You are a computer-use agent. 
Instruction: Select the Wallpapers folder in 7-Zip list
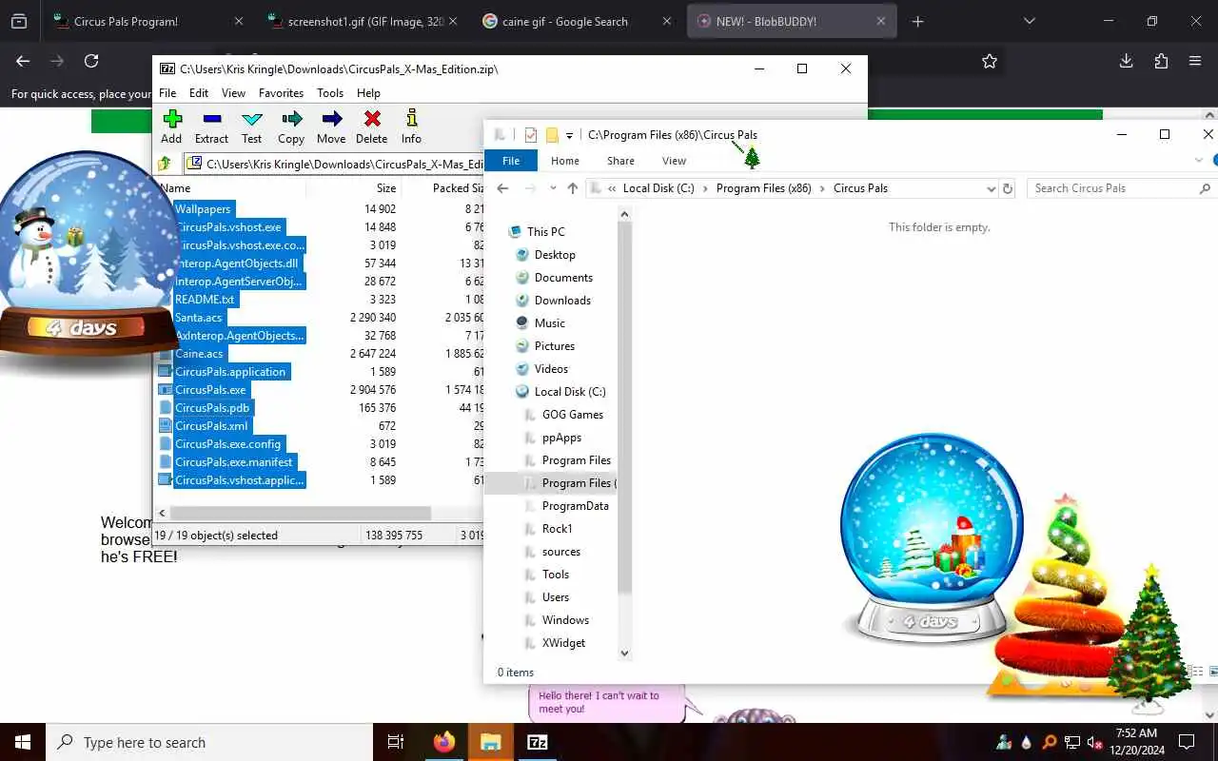click(x=203, y=209)
